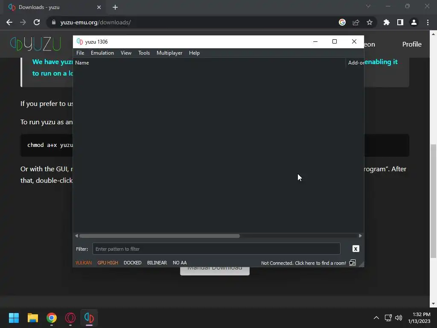Click the Add-ons column header
Viewport: 437px width, 328px height.
355,63
